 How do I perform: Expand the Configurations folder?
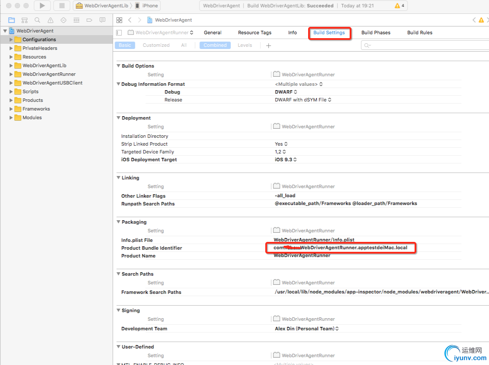tap(11, 39)
